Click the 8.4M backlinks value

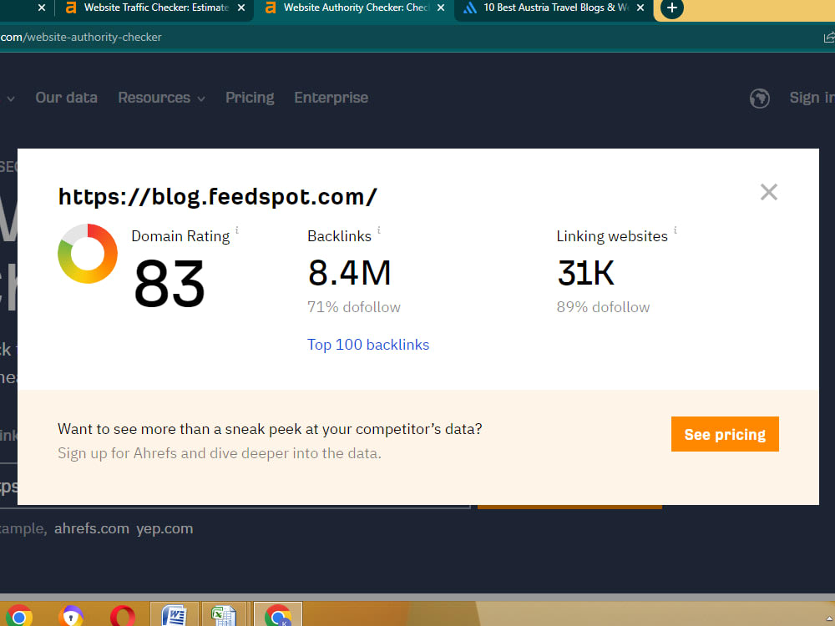349,273
